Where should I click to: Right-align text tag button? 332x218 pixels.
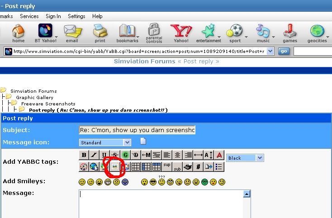pyautogui.click(x=188, y=155)
